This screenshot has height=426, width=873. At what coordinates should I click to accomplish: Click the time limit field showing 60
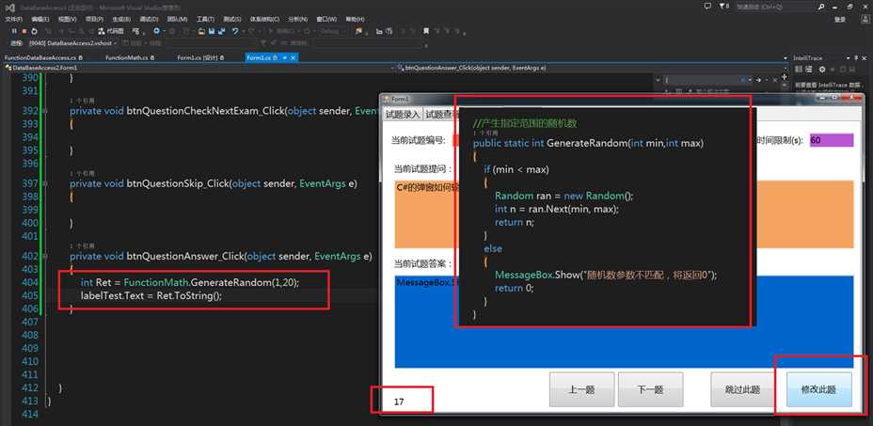click(x=832, y=140)
